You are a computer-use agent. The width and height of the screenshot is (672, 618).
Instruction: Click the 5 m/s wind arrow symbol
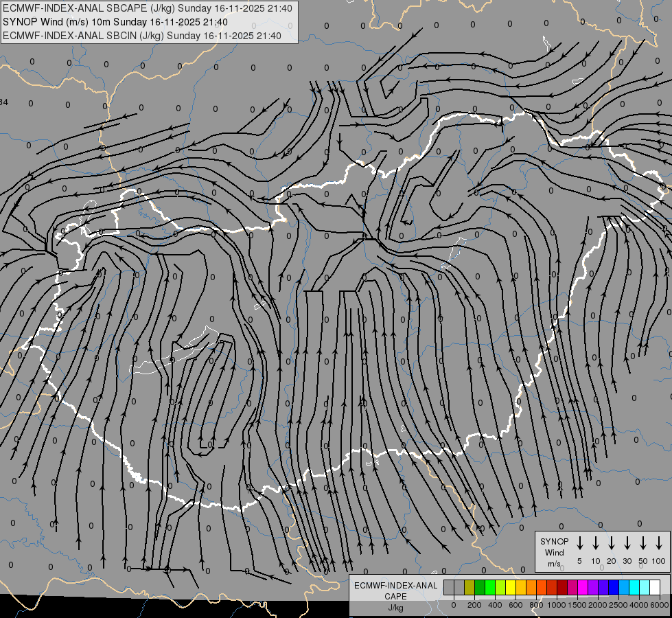pyautogui.click(x=579, y=543)
